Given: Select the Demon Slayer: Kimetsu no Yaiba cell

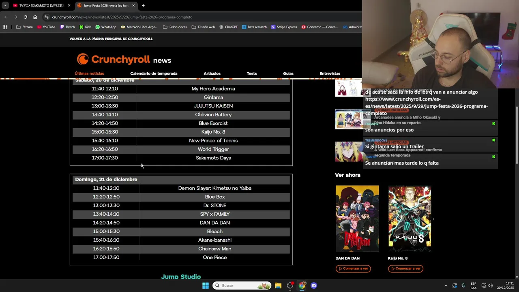Looking at the screenshot, I should [215, 188].
